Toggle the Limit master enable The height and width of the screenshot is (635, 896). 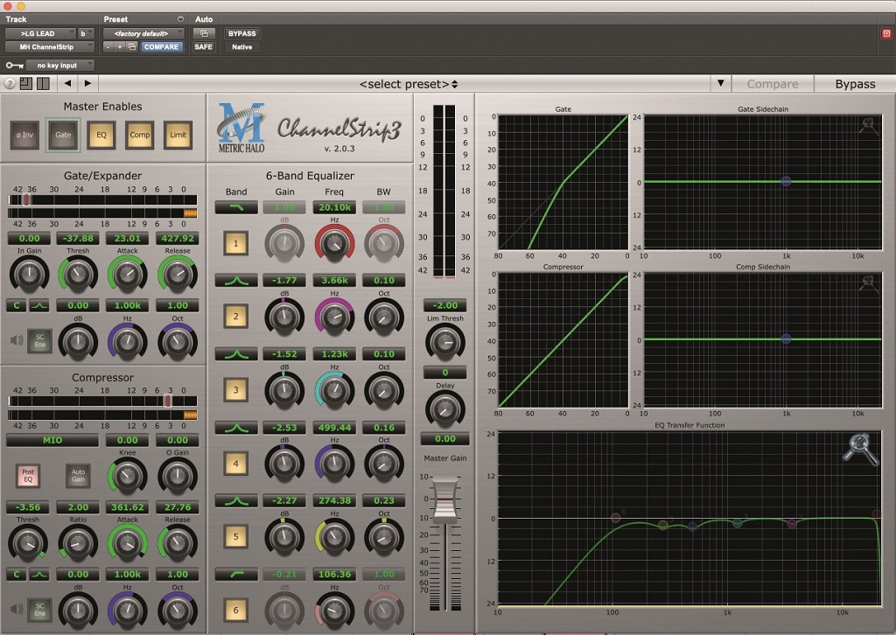pos(178,136)
